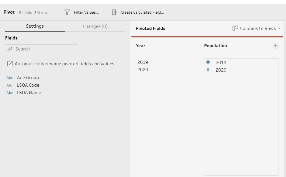The height and width of the screenshot is (177, 286).
Task: Click the Filter Values funnel icon
Action: click(67, 12)
